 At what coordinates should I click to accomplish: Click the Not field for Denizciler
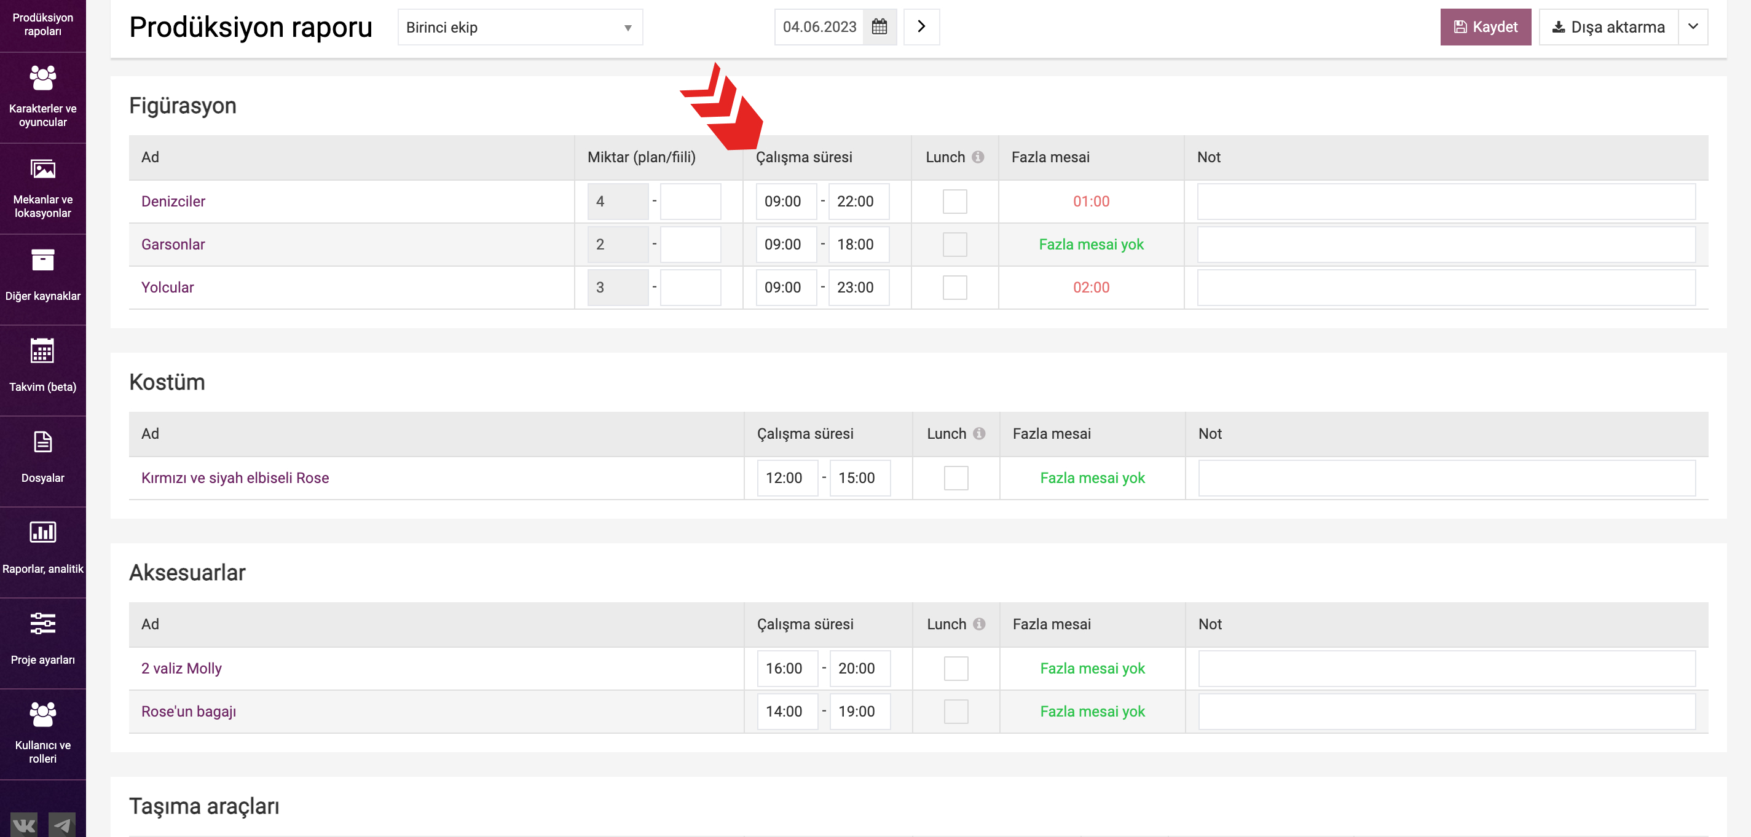tap(1446, 201)
